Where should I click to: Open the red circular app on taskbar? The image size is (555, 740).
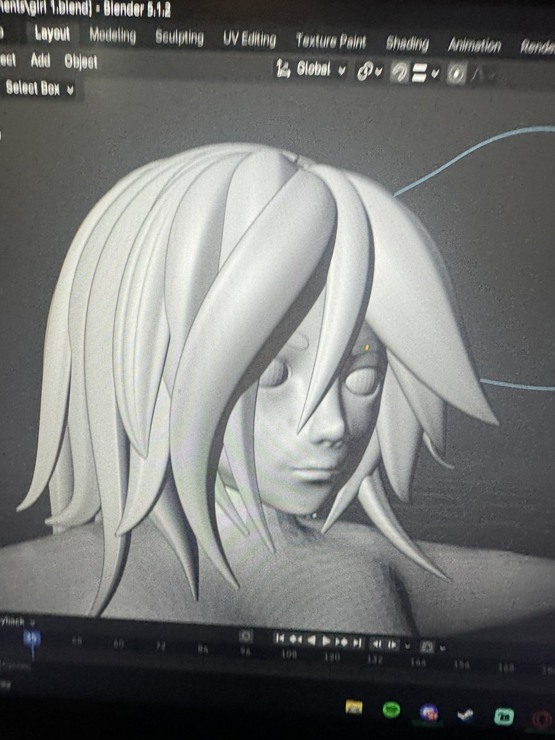(543, 719)
